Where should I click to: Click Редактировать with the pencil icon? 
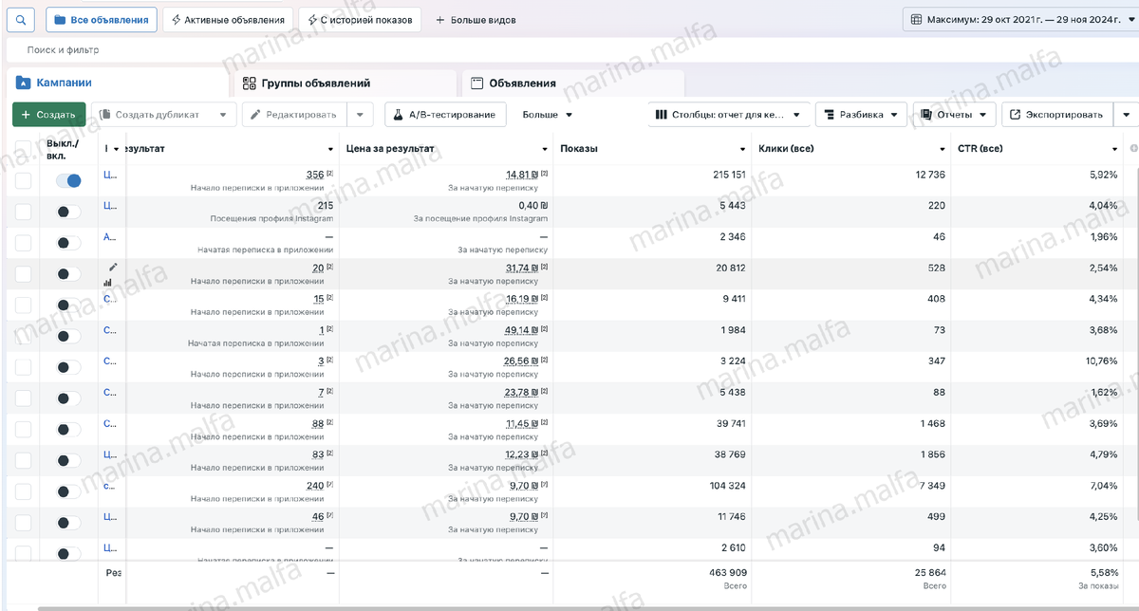pyautogui.click(x=293, y=115)
